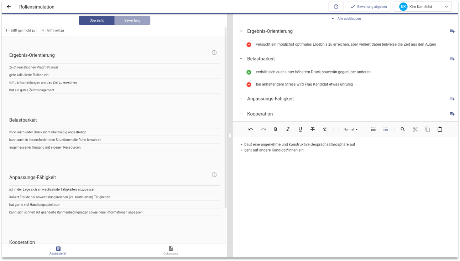Viewport: 460px width, 261px height.
Task: Select 'zeigt realistischen Pragmatismus' row
Action: point(114,67)
